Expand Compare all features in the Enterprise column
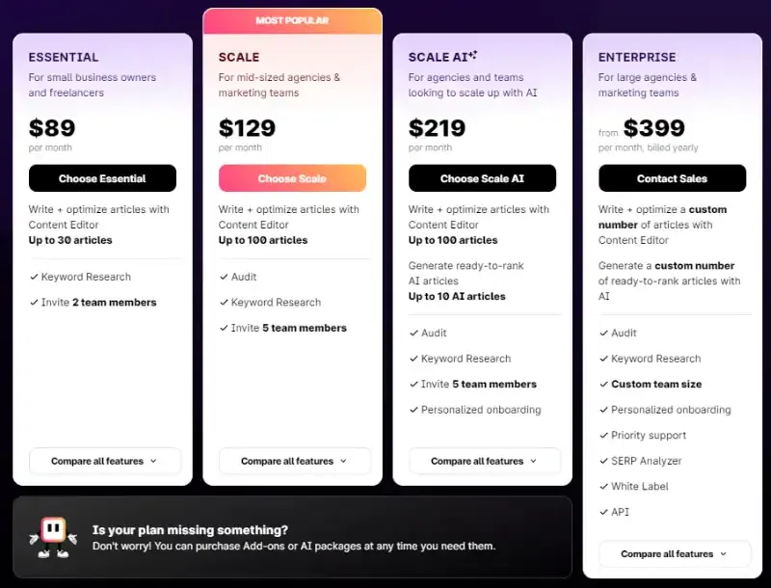The width and height of the screenshot is (771, 588). 675,554
